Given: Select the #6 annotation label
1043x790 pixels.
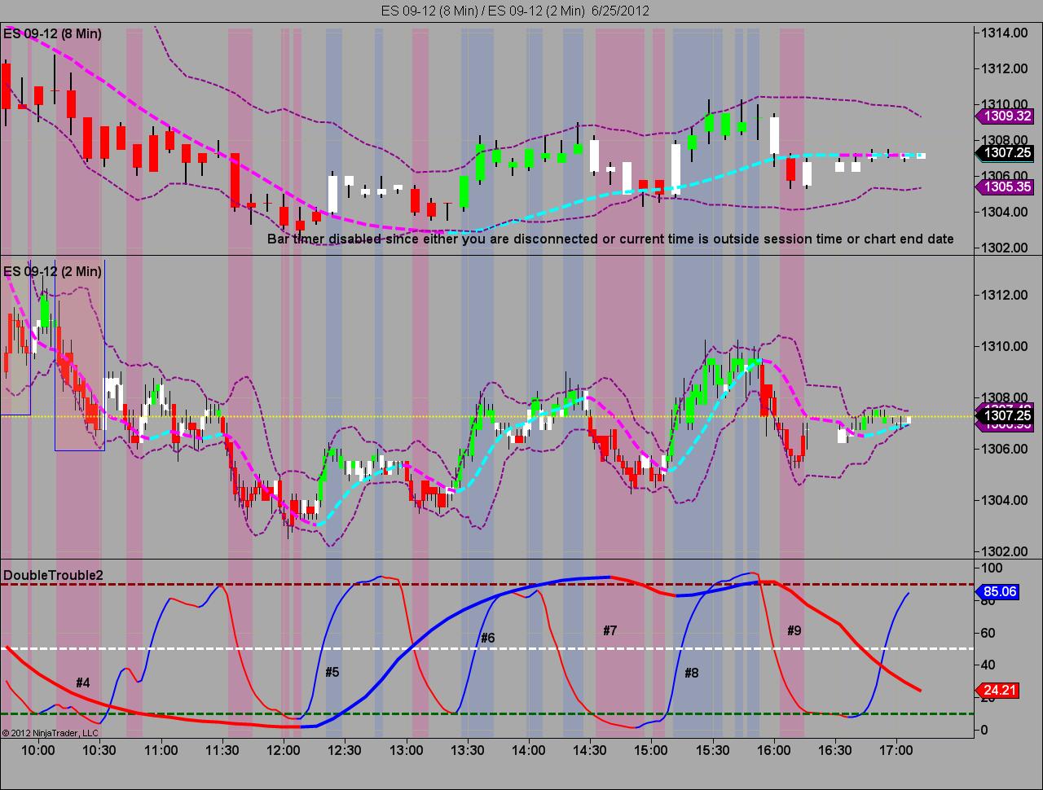Looking at the screenshot, I should pyautogui.click(x=487, y=638).
